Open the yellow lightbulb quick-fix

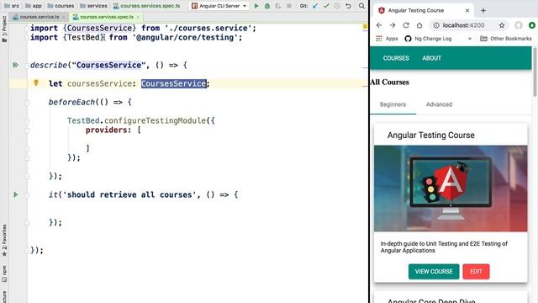[x=36, y=82]
